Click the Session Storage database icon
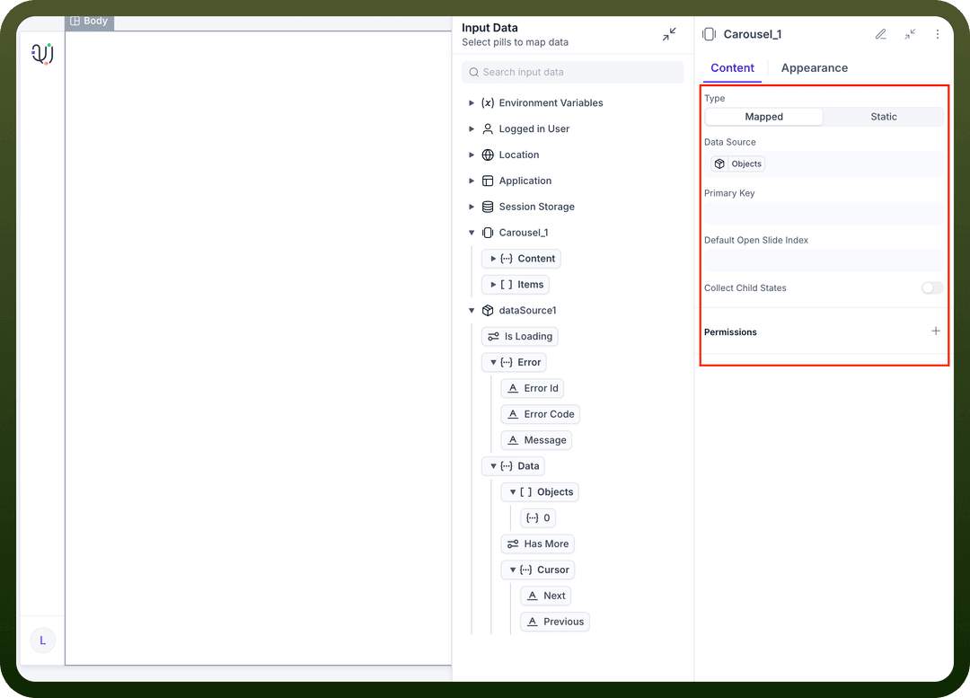This screenshot has height=698, width=970. click(488, 207)
